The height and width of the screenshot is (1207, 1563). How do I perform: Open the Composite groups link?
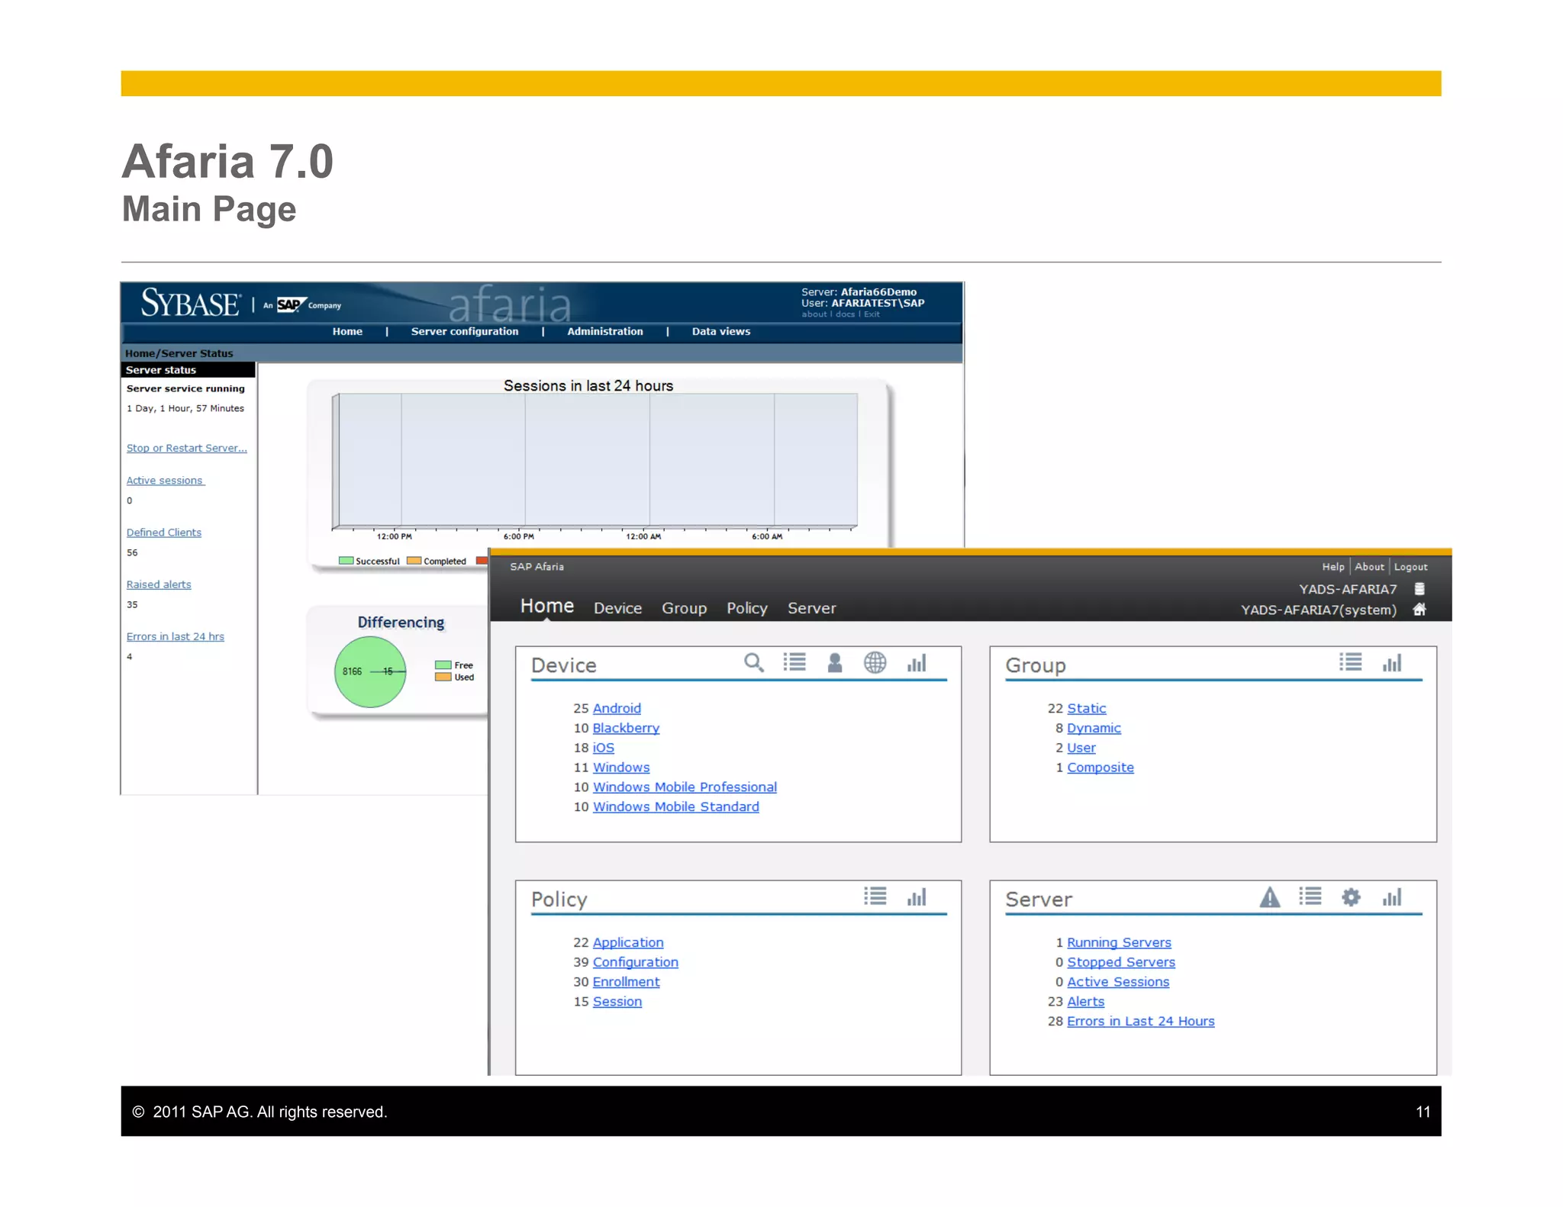tap(1100, 768)
